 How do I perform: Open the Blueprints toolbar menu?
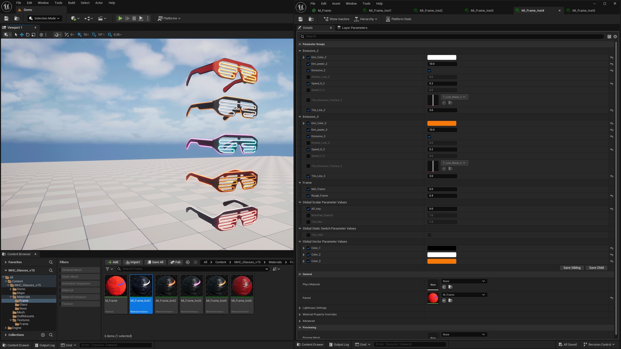(x=88, y=18)
